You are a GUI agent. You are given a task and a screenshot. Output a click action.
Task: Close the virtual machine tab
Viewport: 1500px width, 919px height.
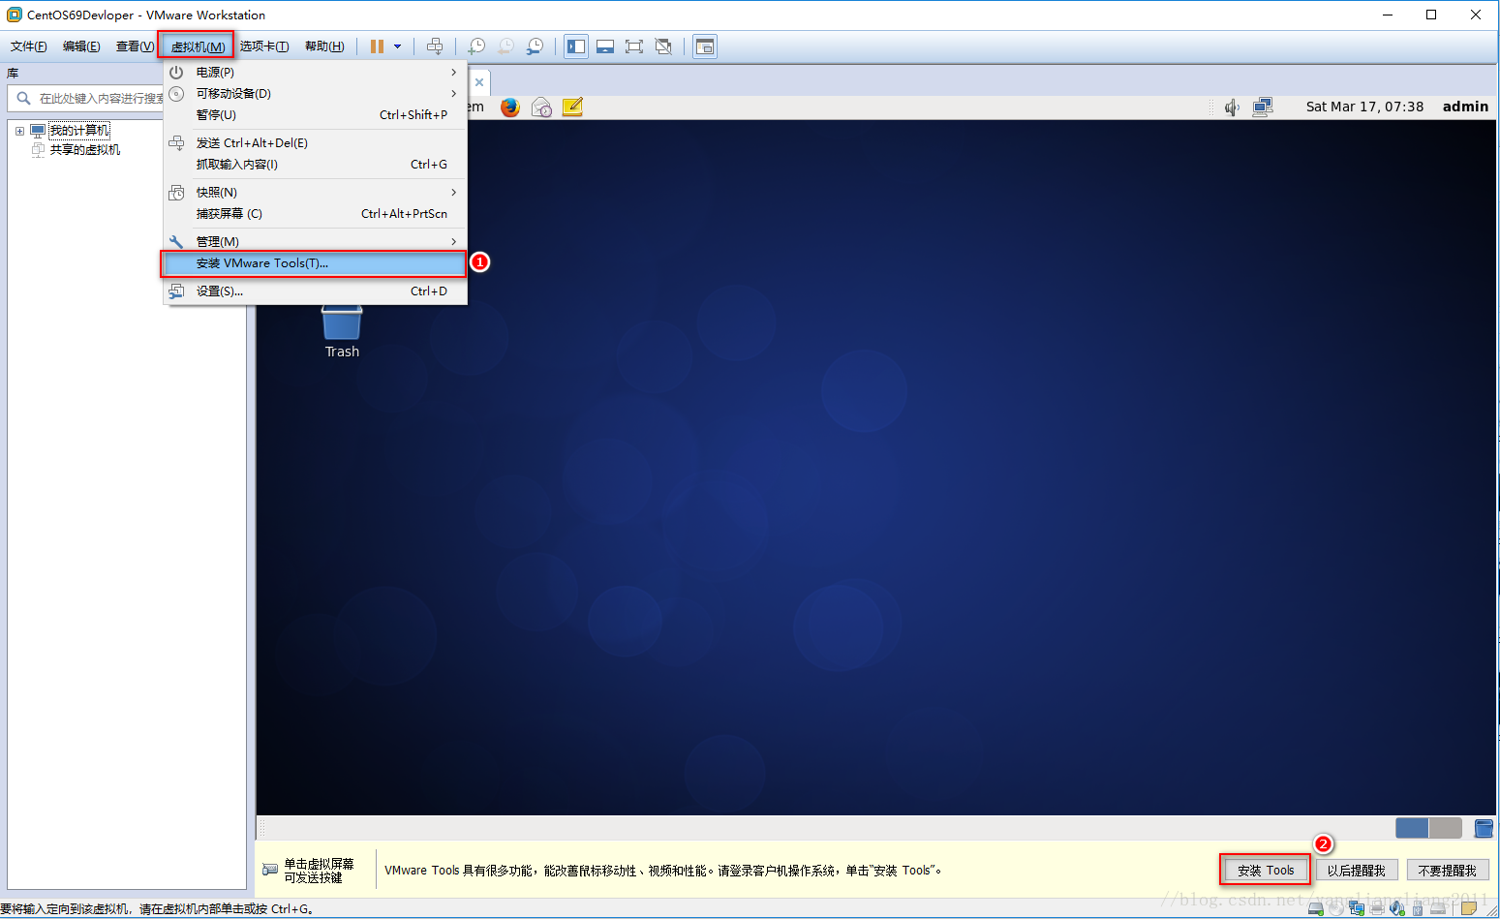pyautogui.click(x=479, y=82)
